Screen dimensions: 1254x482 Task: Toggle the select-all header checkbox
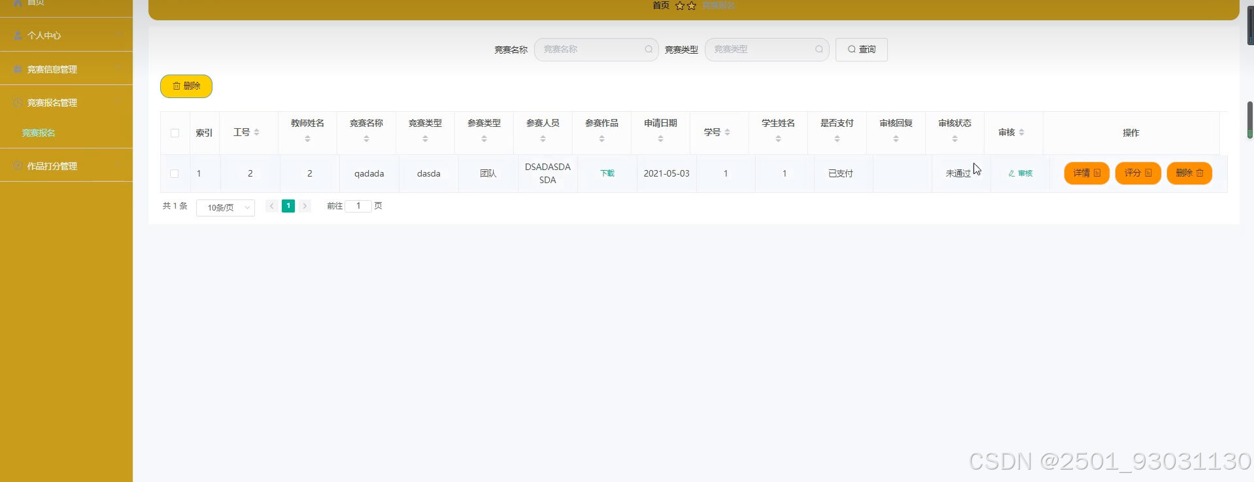click(x=175, y=133)
